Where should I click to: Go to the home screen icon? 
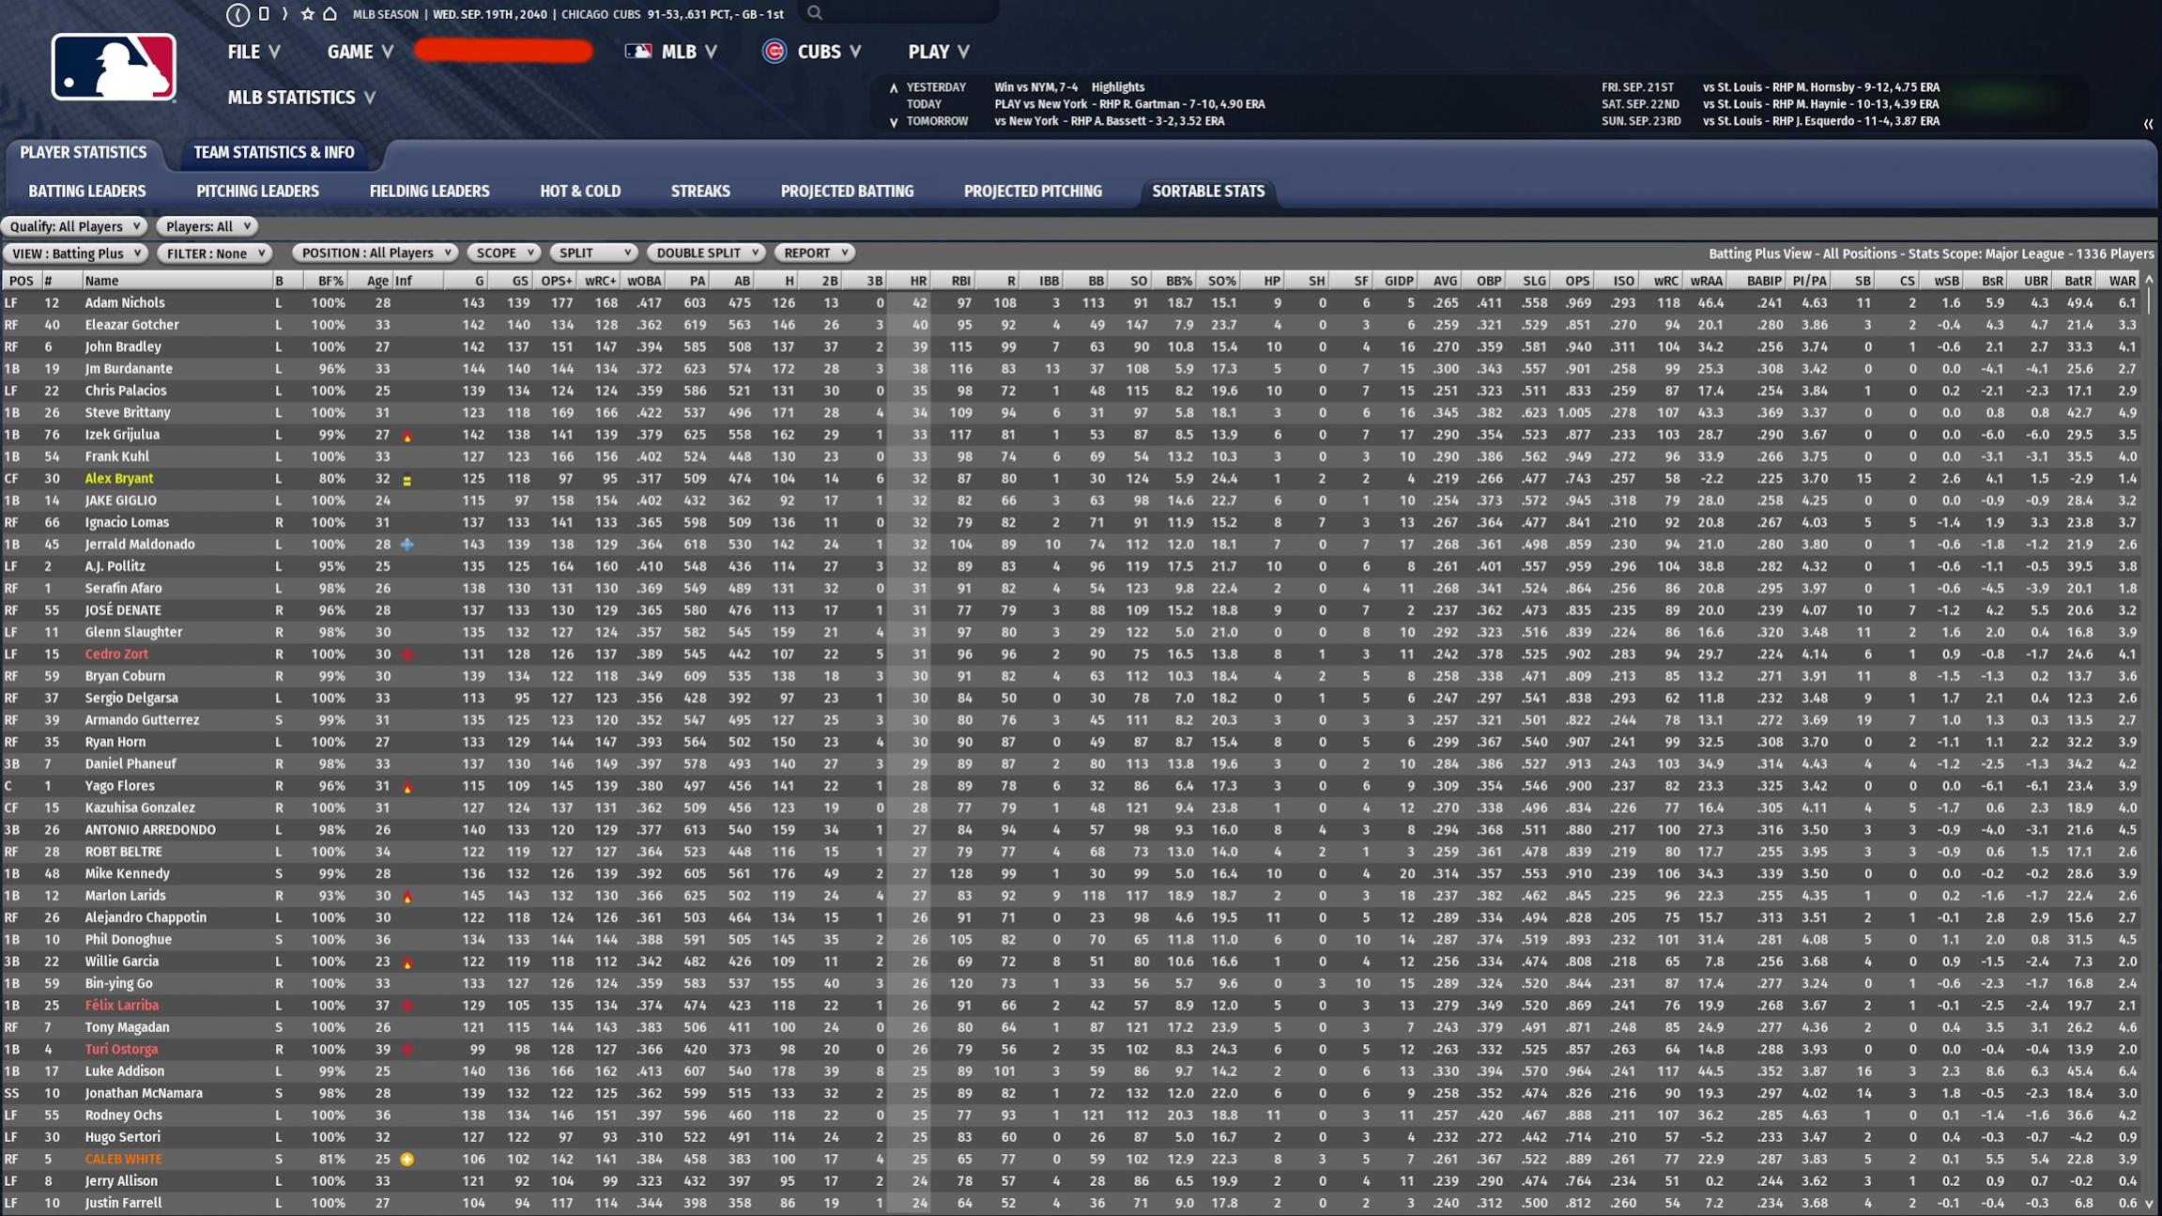330,14
